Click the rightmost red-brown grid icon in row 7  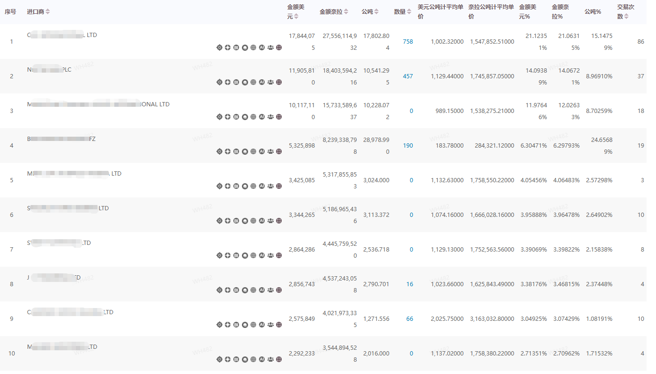(x=279, y=255)
